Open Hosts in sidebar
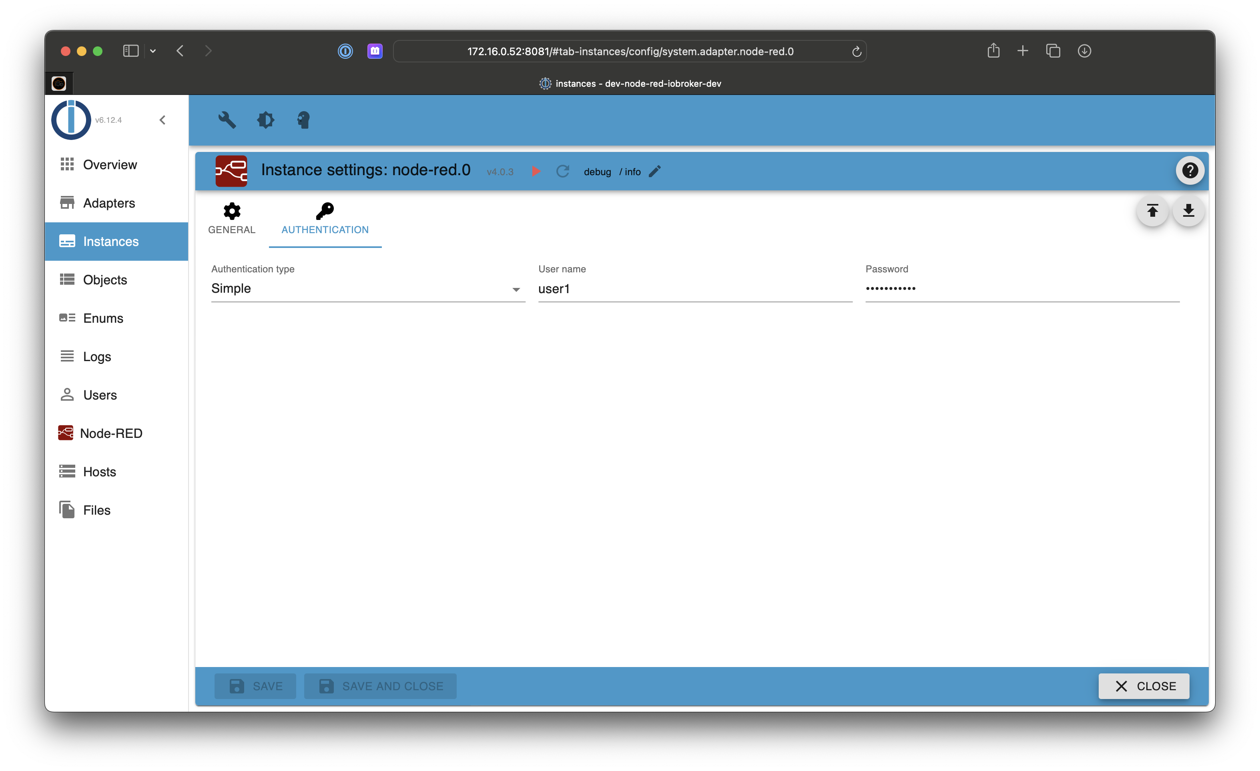 pos(116,471)
